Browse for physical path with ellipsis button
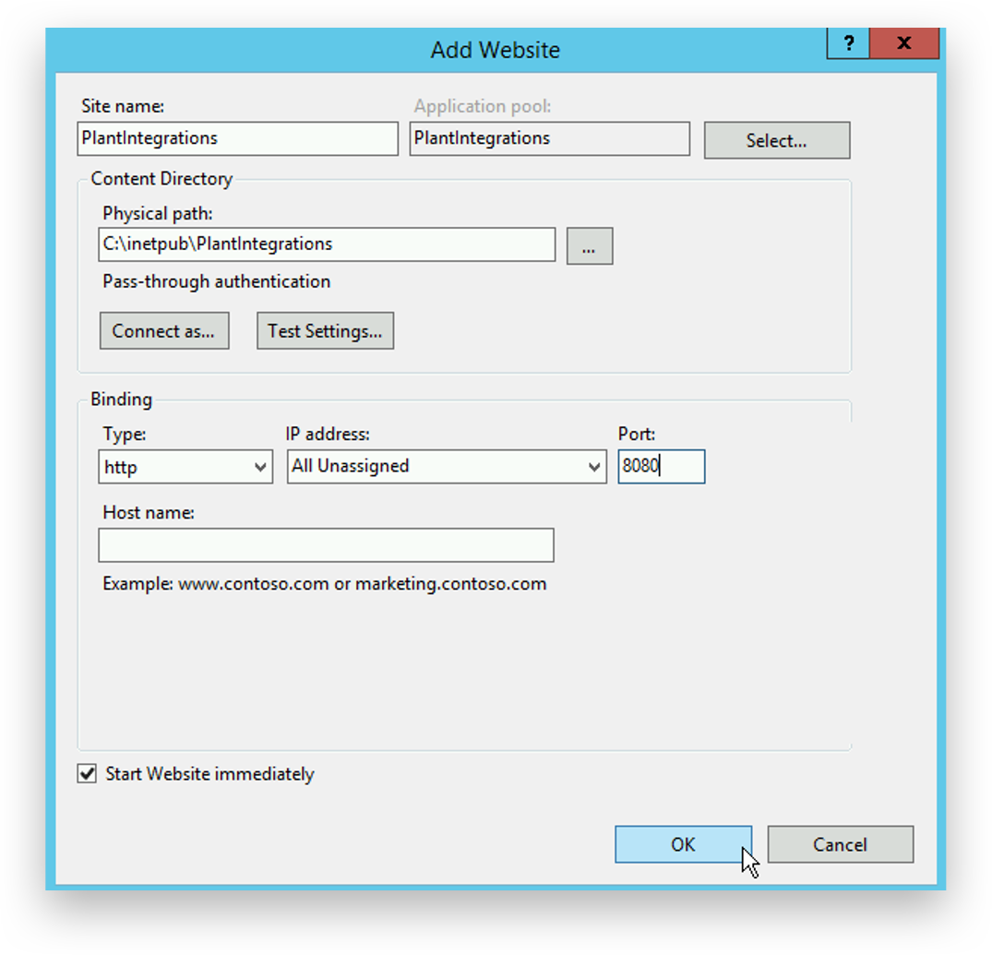Viewport: 992px width, 955px height. pyautogui.click(x=589, y=246)
